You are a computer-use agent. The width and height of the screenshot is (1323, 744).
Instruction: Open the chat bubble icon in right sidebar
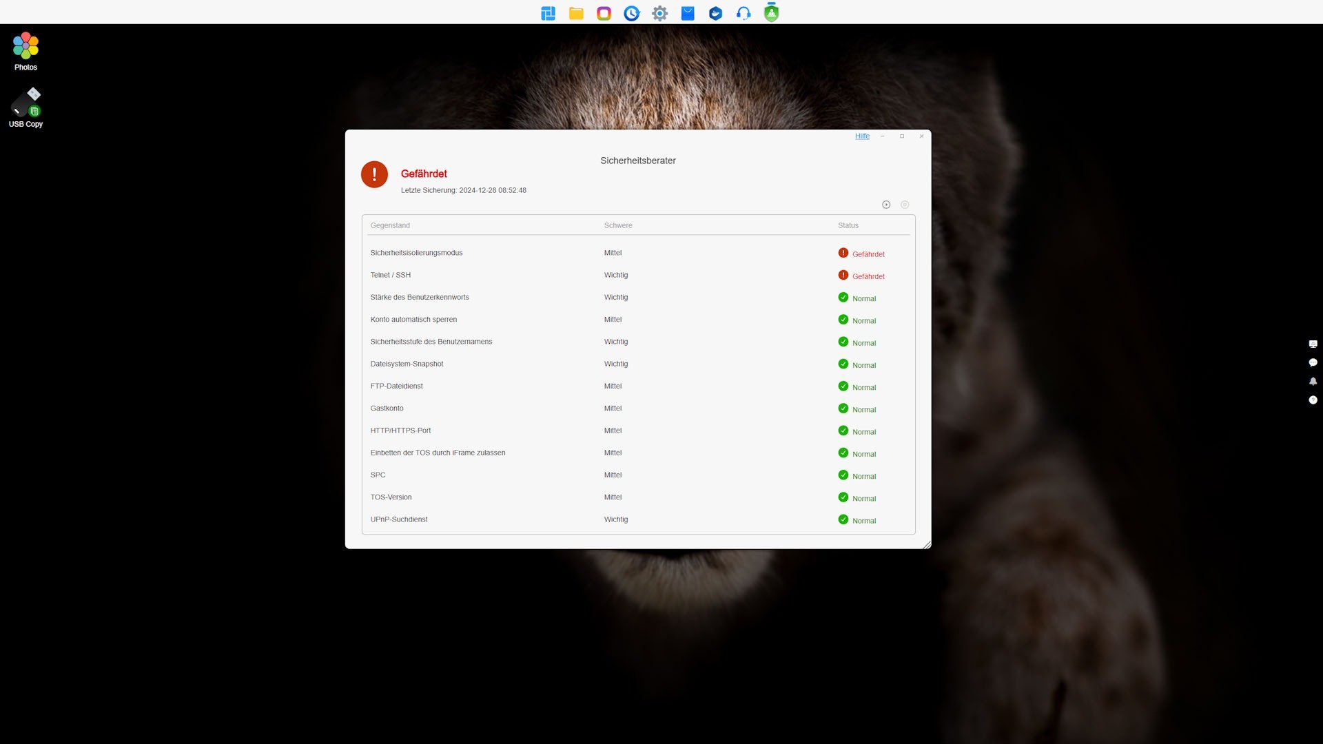click(x=1313, y=362)
